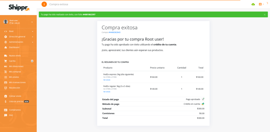The image size is (270, 132).
Task: Click Ver envío under FedEx express
Action: pos(107,80)
